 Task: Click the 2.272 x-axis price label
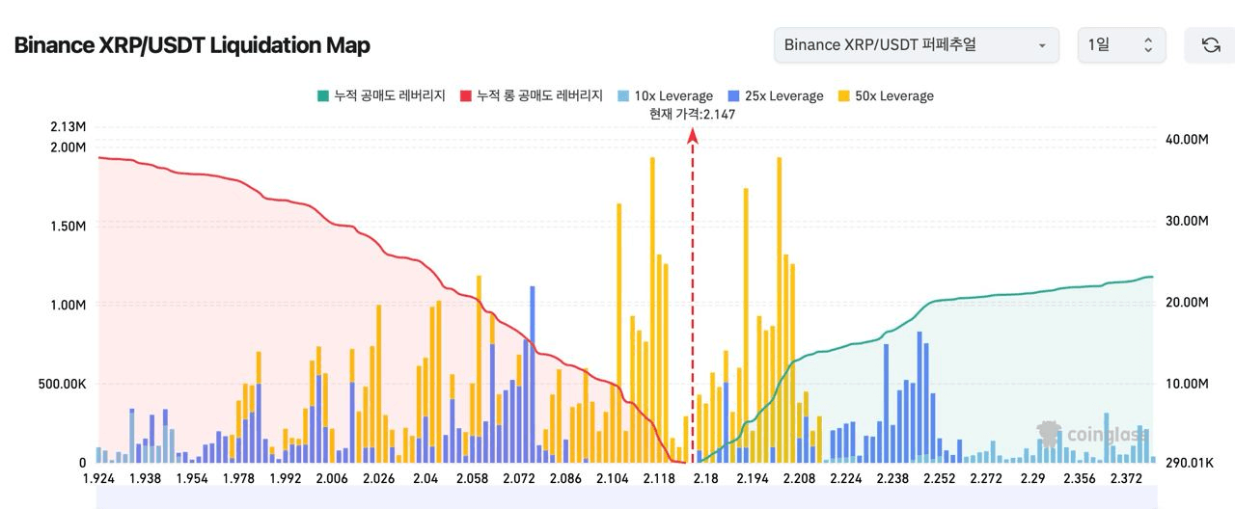pyautogui.click(x=986, y=478)
